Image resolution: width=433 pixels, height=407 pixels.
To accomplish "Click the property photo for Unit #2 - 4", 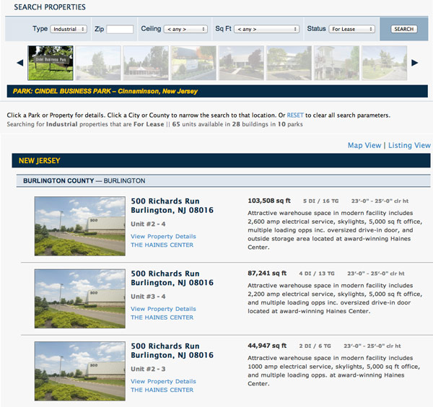I will (x=79, y=226).
